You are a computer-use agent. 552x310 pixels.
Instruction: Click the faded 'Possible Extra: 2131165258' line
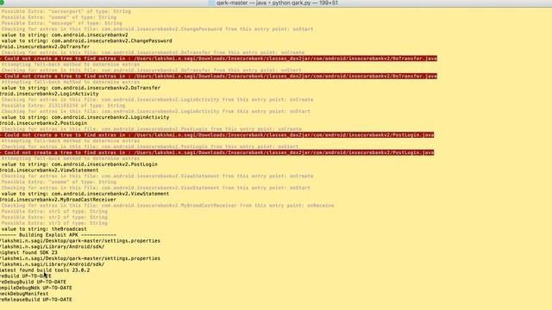pos(63,105)
